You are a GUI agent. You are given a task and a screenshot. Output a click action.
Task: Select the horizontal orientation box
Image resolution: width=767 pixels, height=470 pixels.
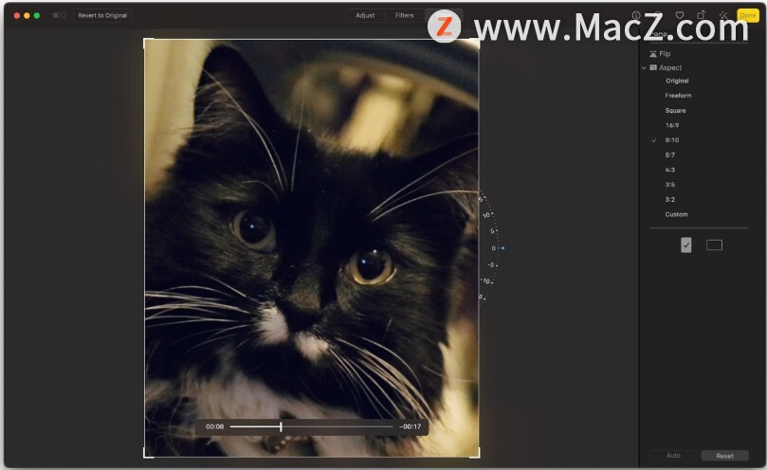(x=714, y=245)
